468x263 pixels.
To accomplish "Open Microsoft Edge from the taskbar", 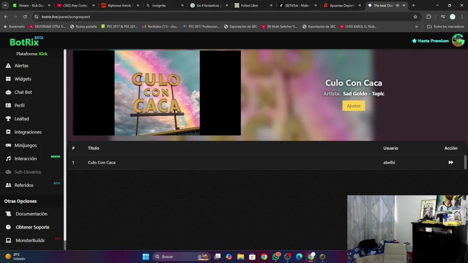I will pyautogui.click(x=299, y=257).
